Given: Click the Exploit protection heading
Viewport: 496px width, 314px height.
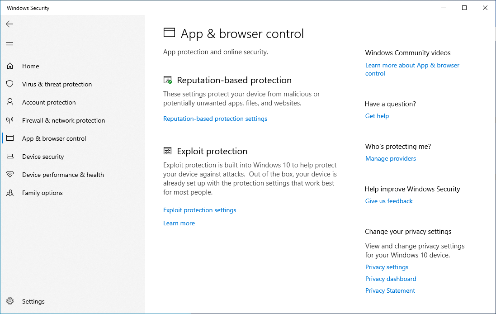Looking at the screenshot, I should pyautogui.click(x=212, y=151).
